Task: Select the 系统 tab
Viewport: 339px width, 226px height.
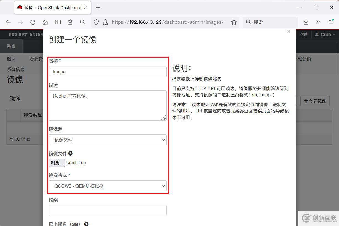Action: pyautogui.click(x=11, y=46)
